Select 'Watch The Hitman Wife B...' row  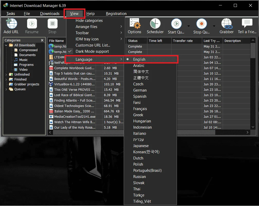pos(86,122)
